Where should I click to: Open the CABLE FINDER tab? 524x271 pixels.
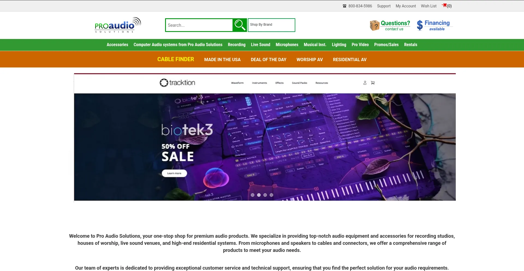click(175, 59)
